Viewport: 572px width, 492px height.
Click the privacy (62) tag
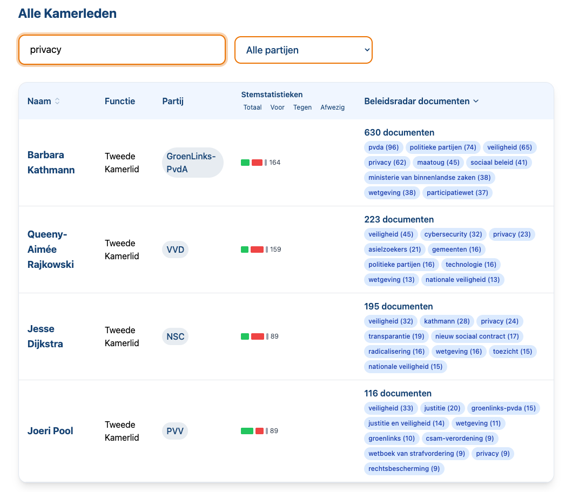387,163
